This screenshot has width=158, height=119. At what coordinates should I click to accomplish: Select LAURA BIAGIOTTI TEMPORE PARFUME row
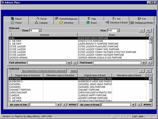pos(79,44)
